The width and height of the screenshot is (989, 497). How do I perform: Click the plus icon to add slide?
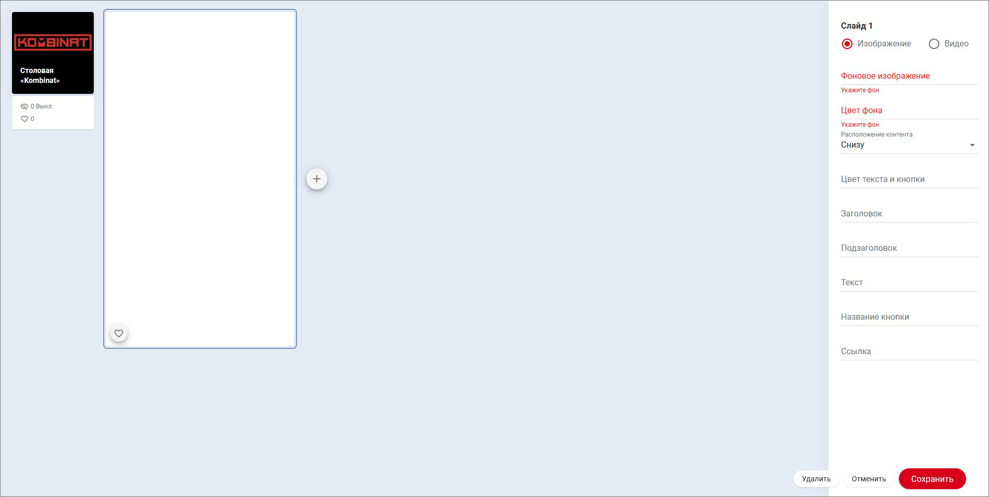click(x=316, y=179)
